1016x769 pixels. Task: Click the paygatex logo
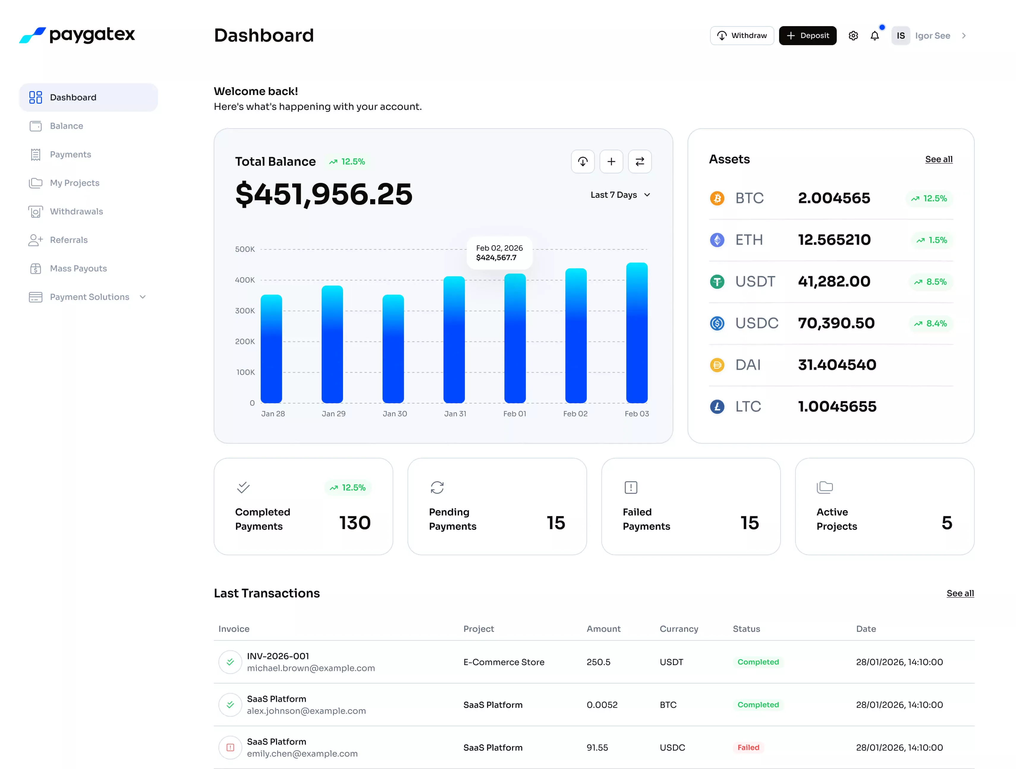click(77, 35)
